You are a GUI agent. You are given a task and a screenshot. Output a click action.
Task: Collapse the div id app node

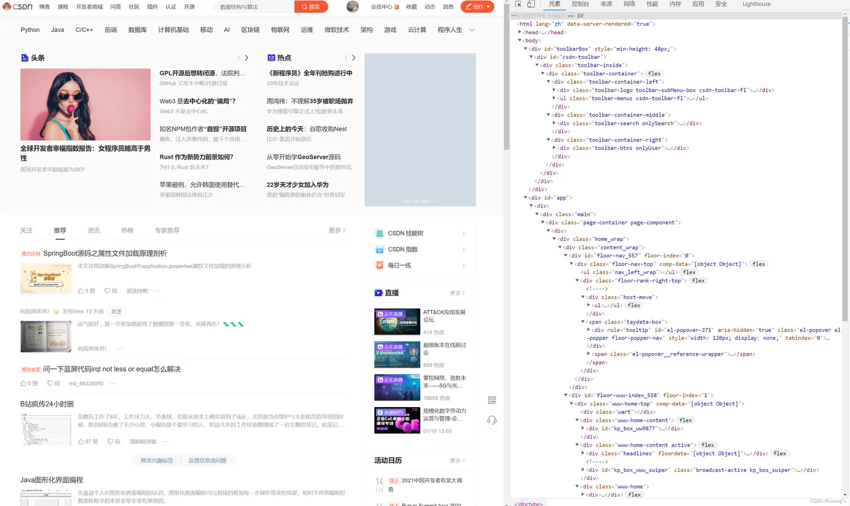pos(526,198)
